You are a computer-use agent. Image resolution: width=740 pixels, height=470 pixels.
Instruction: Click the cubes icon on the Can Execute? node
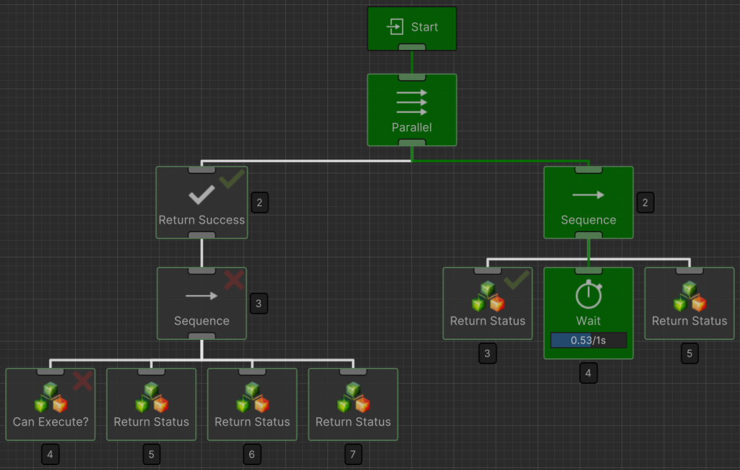point(51,398)
